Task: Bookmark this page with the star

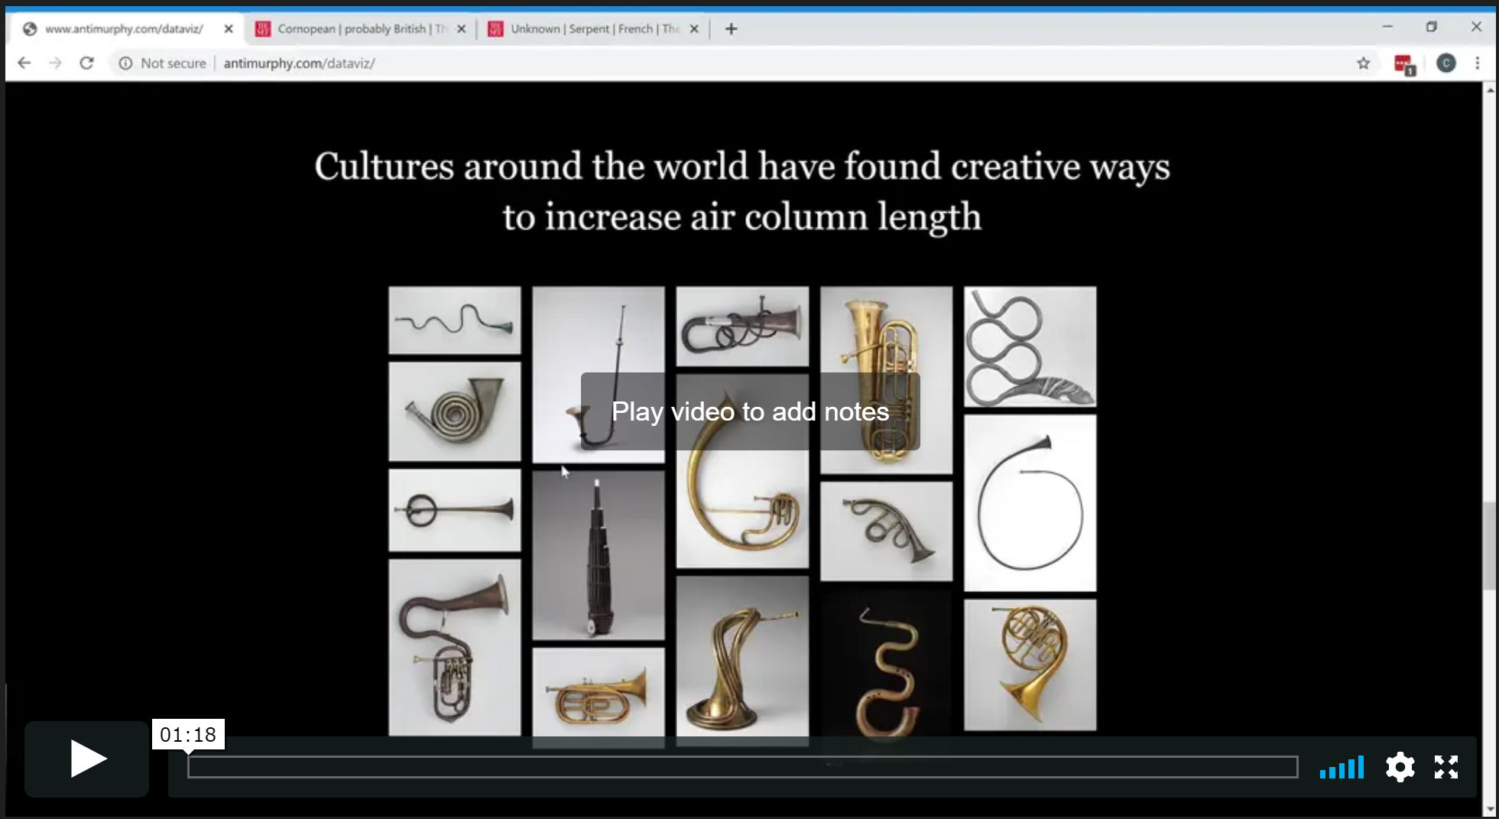Action: (1364, 63)
